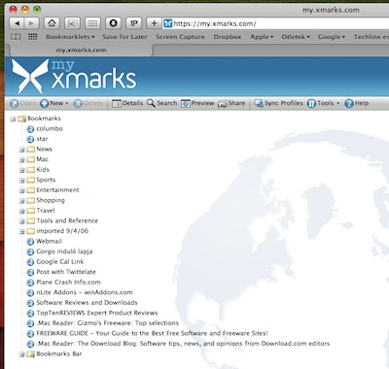Screen dimensions: 389x369
Task: Click the 1Password toolbar button
Action: (134, 24)
